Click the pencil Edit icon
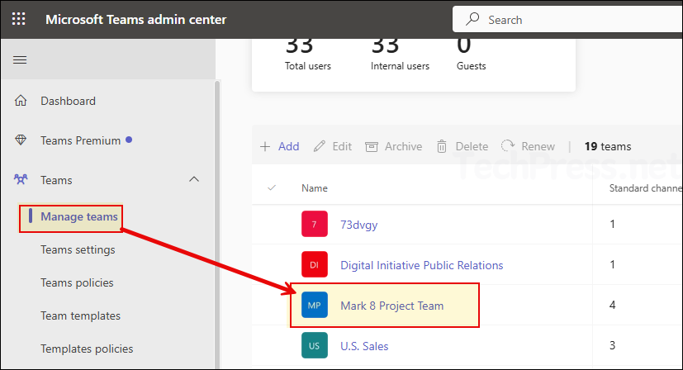Viewport: 683px width, 370px height. click(x=320, y=146)
